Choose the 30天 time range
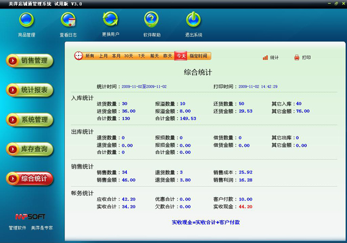Image resolution: width=347 pixels, height=243 pixels. [128, 56]
